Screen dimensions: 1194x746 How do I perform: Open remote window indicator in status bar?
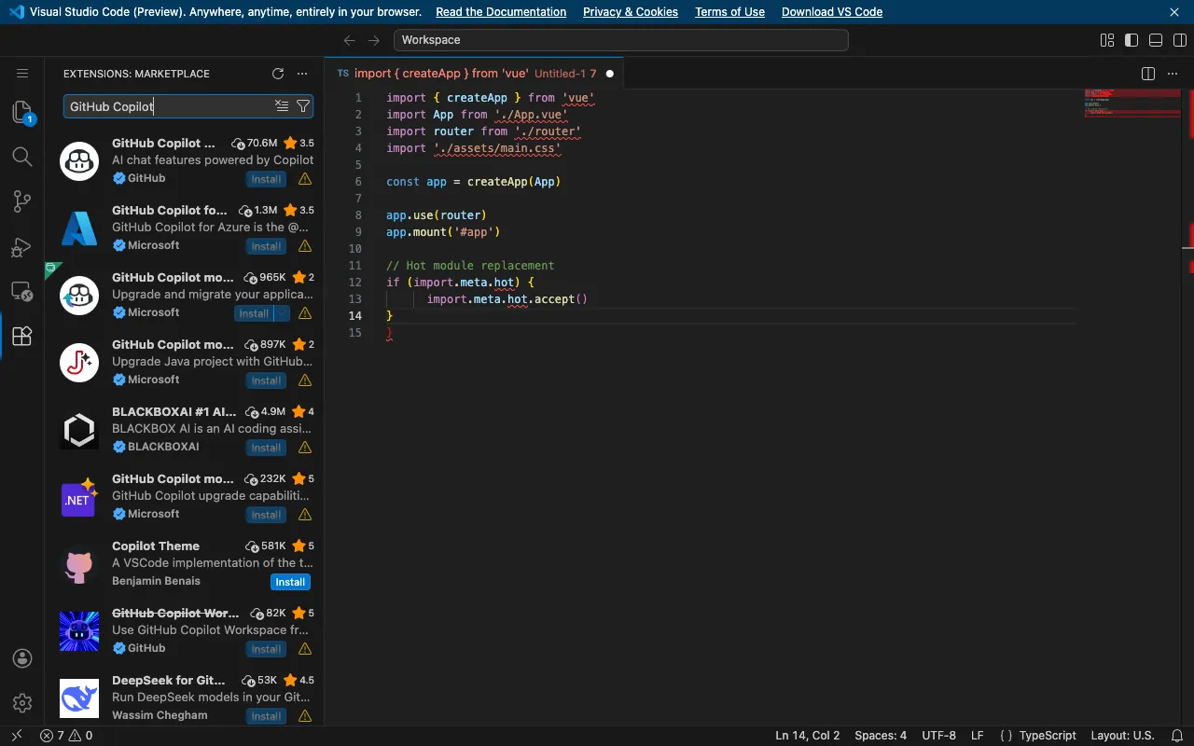click(16, 736)
